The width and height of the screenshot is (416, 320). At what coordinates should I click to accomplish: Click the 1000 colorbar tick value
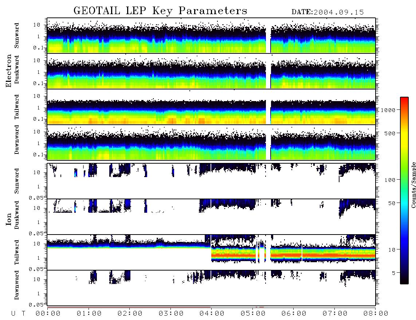point(388,110)
